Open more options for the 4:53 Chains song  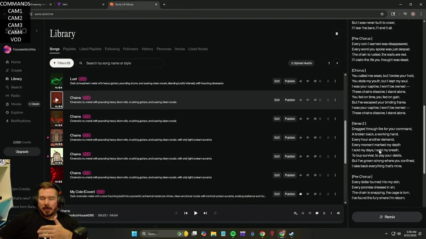tap(335, 175)
